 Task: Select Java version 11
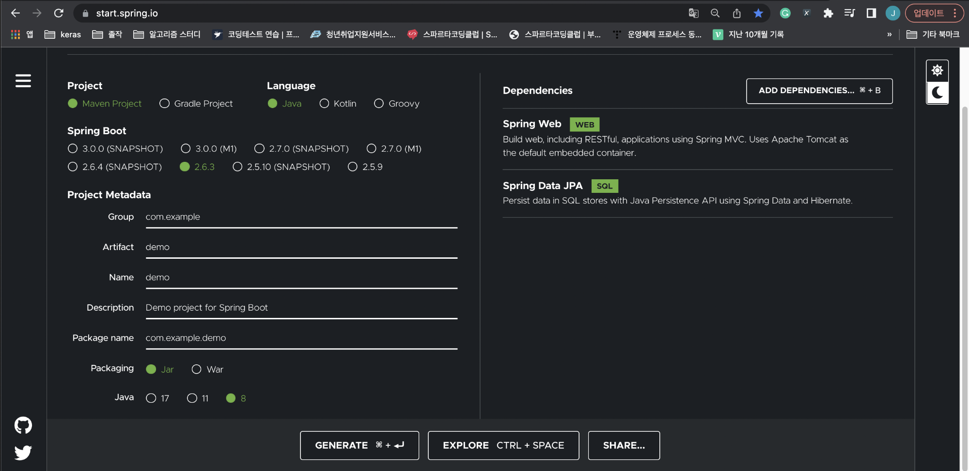coord(198,398)
